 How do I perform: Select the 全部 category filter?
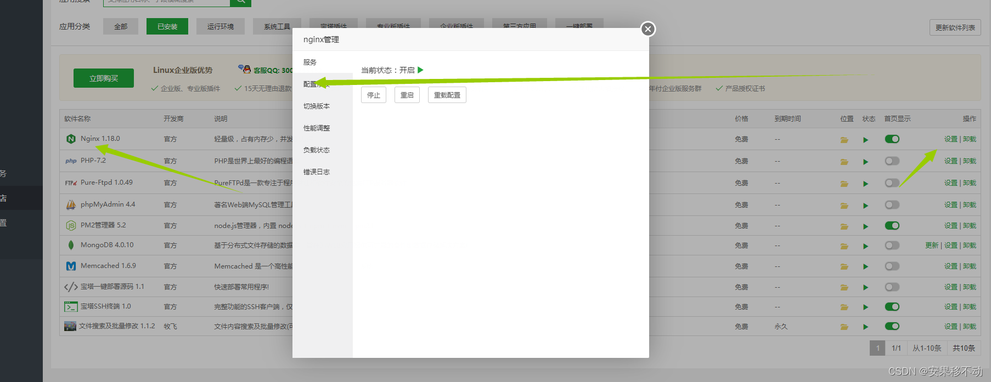coord(121,26)
